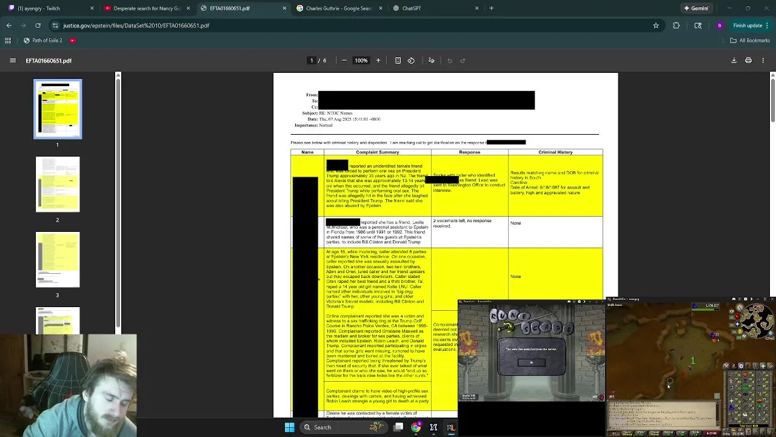Viewport: 776px width, 437px height.
Task: Click the PDF undo arrow
Action: click(450, 61)
